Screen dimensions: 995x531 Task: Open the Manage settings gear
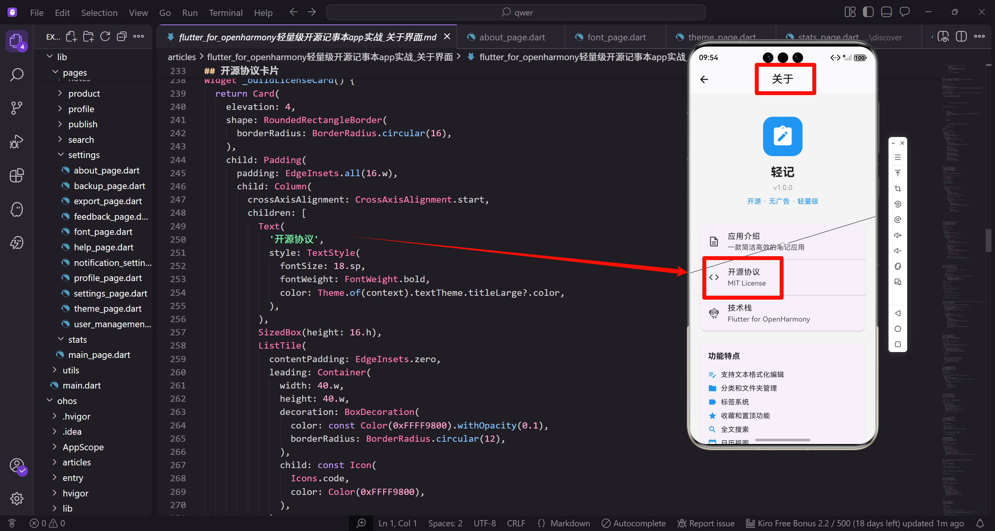pyautogui.click(x=16, y=498)
